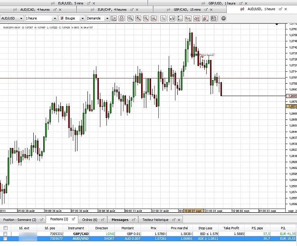Screen dimensions: 297x246
Task: Select the zoom-to-area magnifier tool
Action: tap(130, 19)
